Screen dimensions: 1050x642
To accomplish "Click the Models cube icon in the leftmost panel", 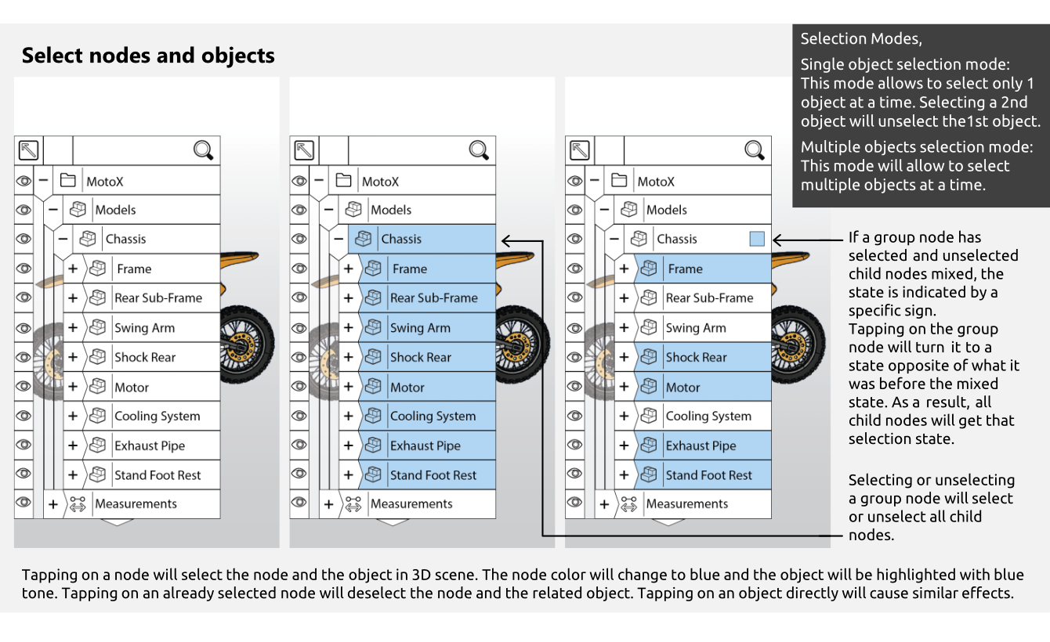I will coord(78,210).
